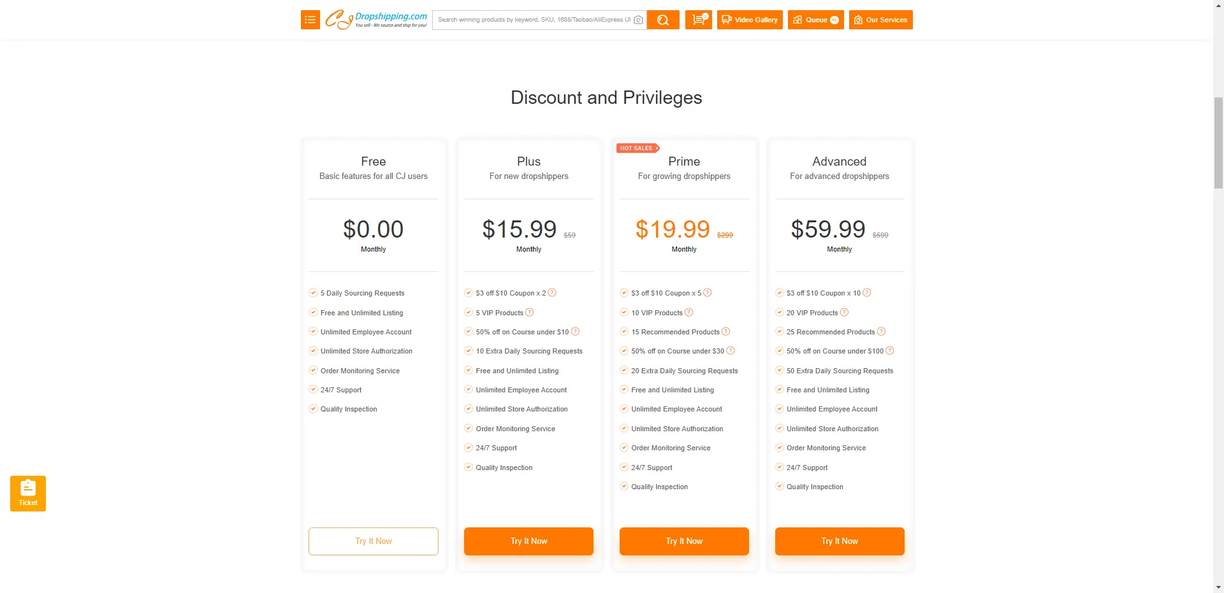Focus the product search input field
The image size is (1224, 593).
(534, 20)
